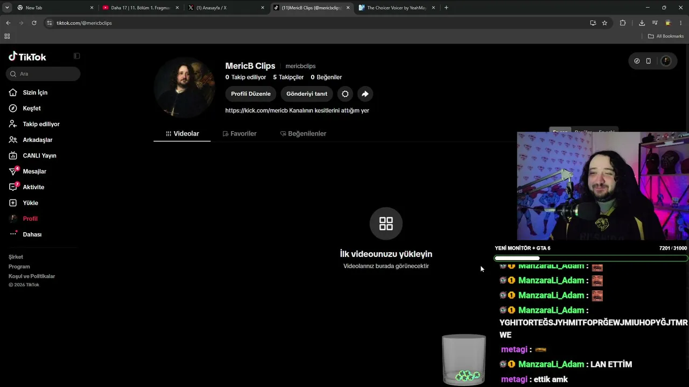Expand the tab search dropdown arrow
689x387 pixels.
pyautogui.click(x=7, y=8)
